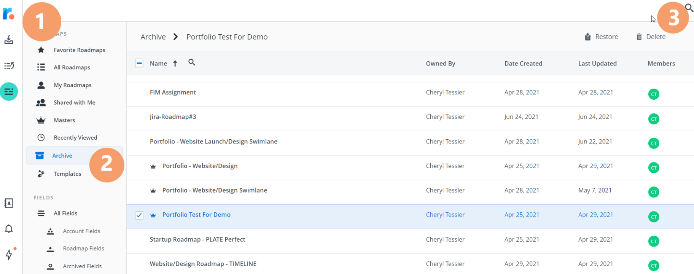694x274 pixels.
Task: Click the Delete button
Action: [651, 37]
